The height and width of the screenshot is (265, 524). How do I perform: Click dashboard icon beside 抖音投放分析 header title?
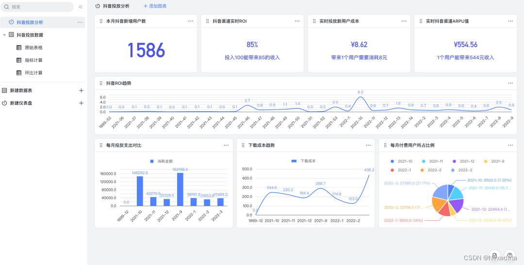tap(98, 6)
